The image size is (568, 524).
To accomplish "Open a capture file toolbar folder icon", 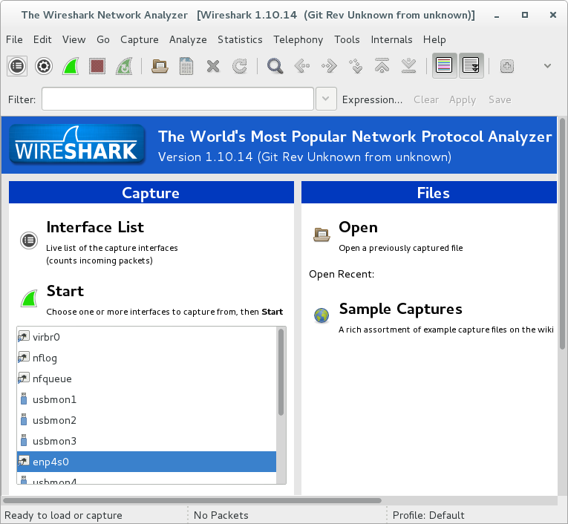I will click(160, 66).
